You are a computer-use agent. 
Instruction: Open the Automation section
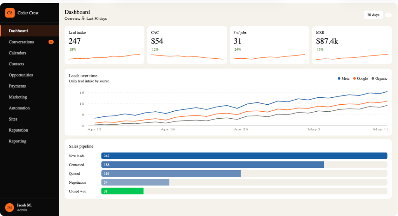(30, 108)
